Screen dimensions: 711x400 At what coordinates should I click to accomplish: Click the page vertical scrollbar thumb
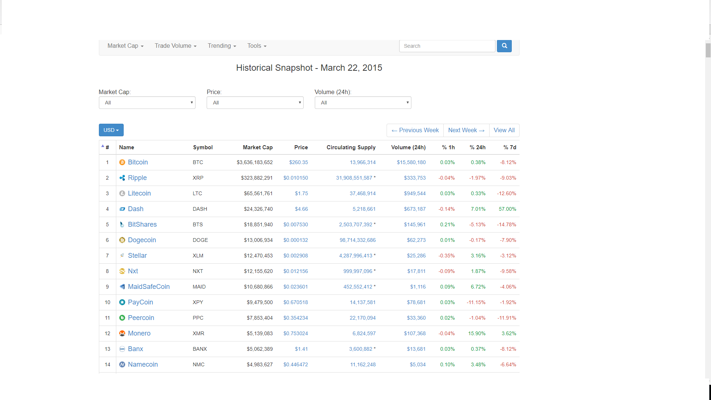click(708, 50)
